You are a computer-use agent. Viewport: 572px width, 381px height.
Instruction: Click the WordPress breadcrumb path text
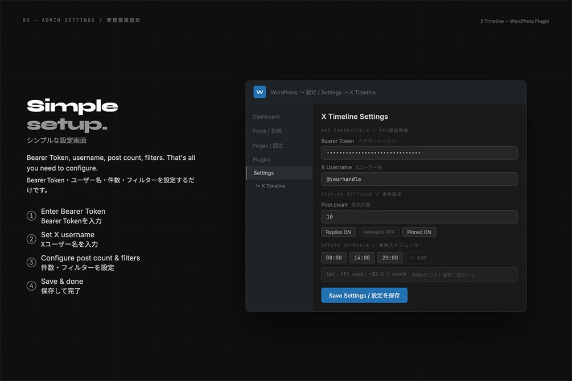click(323, 92)
